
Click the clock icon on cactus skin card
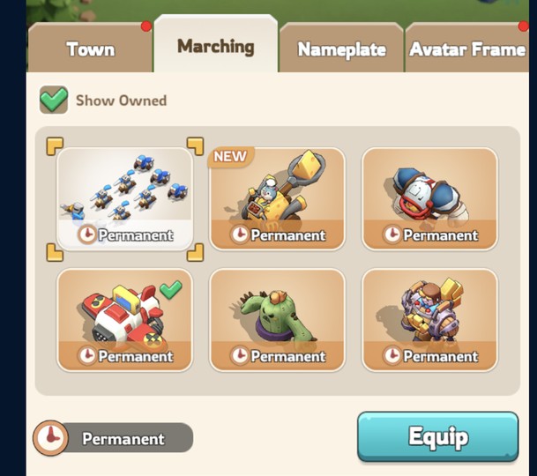pyautogui.click(x=239, y=355)
